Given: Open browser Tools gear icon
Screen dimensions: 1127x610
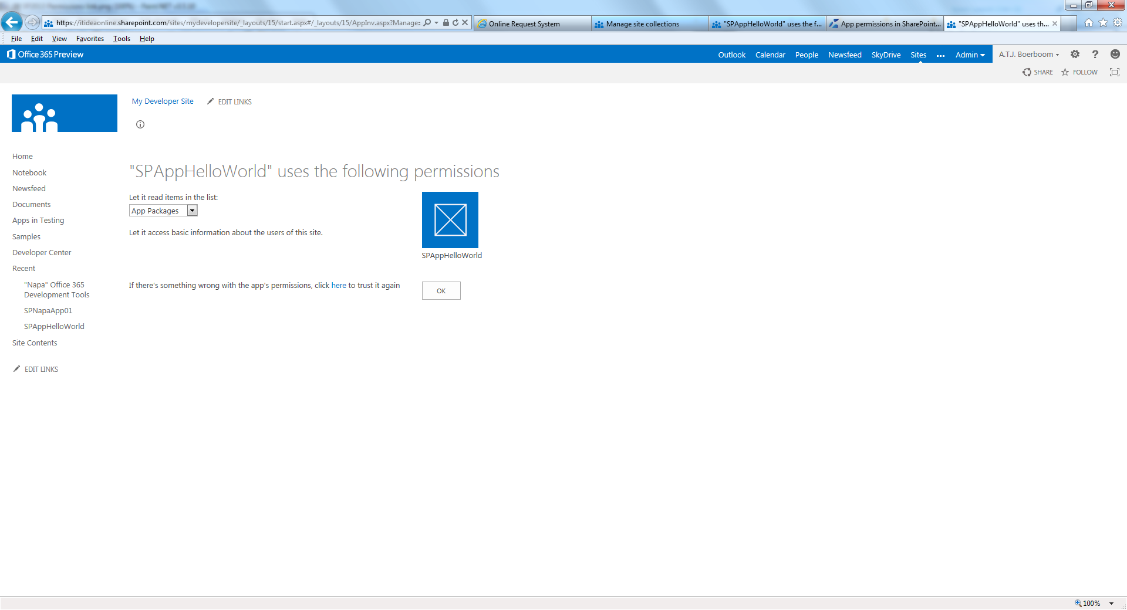Looking at the screenshot, I should [1118, 23].
